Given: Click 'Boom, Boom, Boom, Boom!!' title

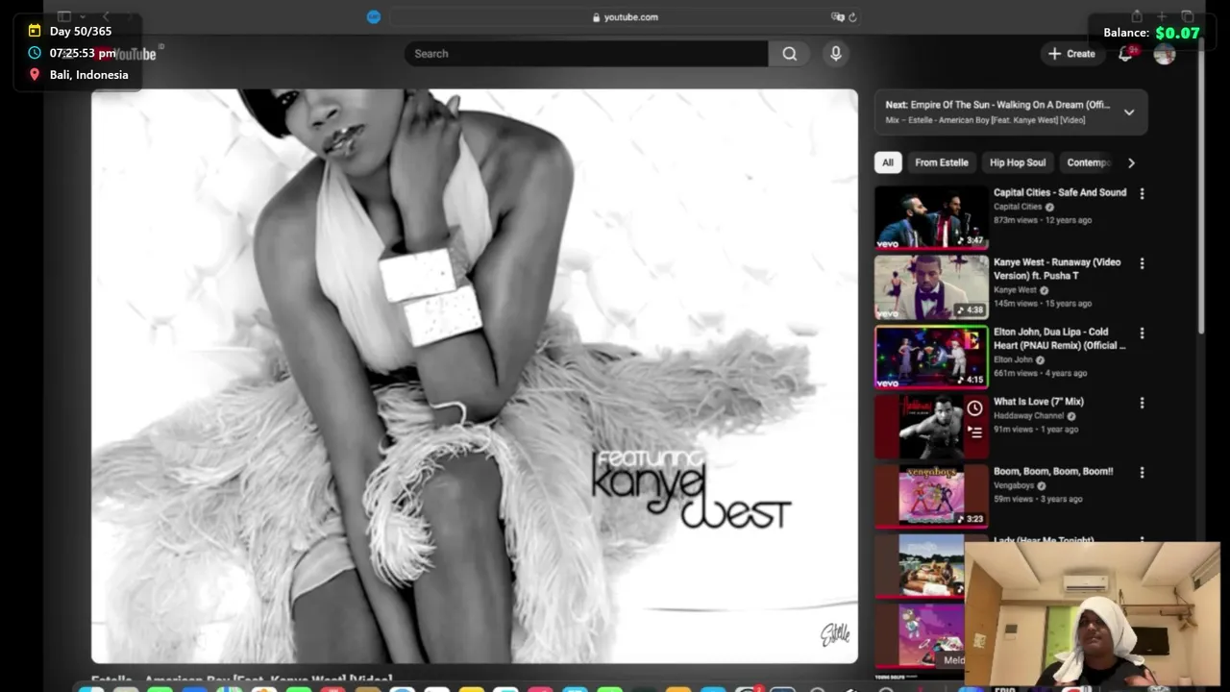Looking at the screenshot, I should tap(1053, 471).
